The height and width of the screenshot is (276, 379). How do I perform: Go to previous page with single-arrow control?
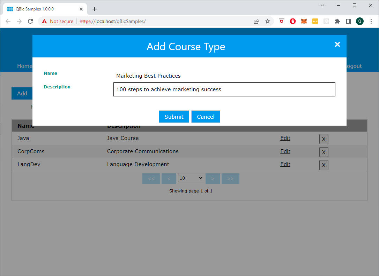coord(169,178)
